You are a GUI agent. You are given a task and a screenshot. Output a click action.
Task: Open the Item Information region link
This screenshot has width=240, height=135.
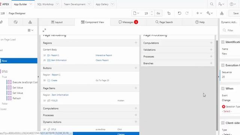click(x=59, y=60)
